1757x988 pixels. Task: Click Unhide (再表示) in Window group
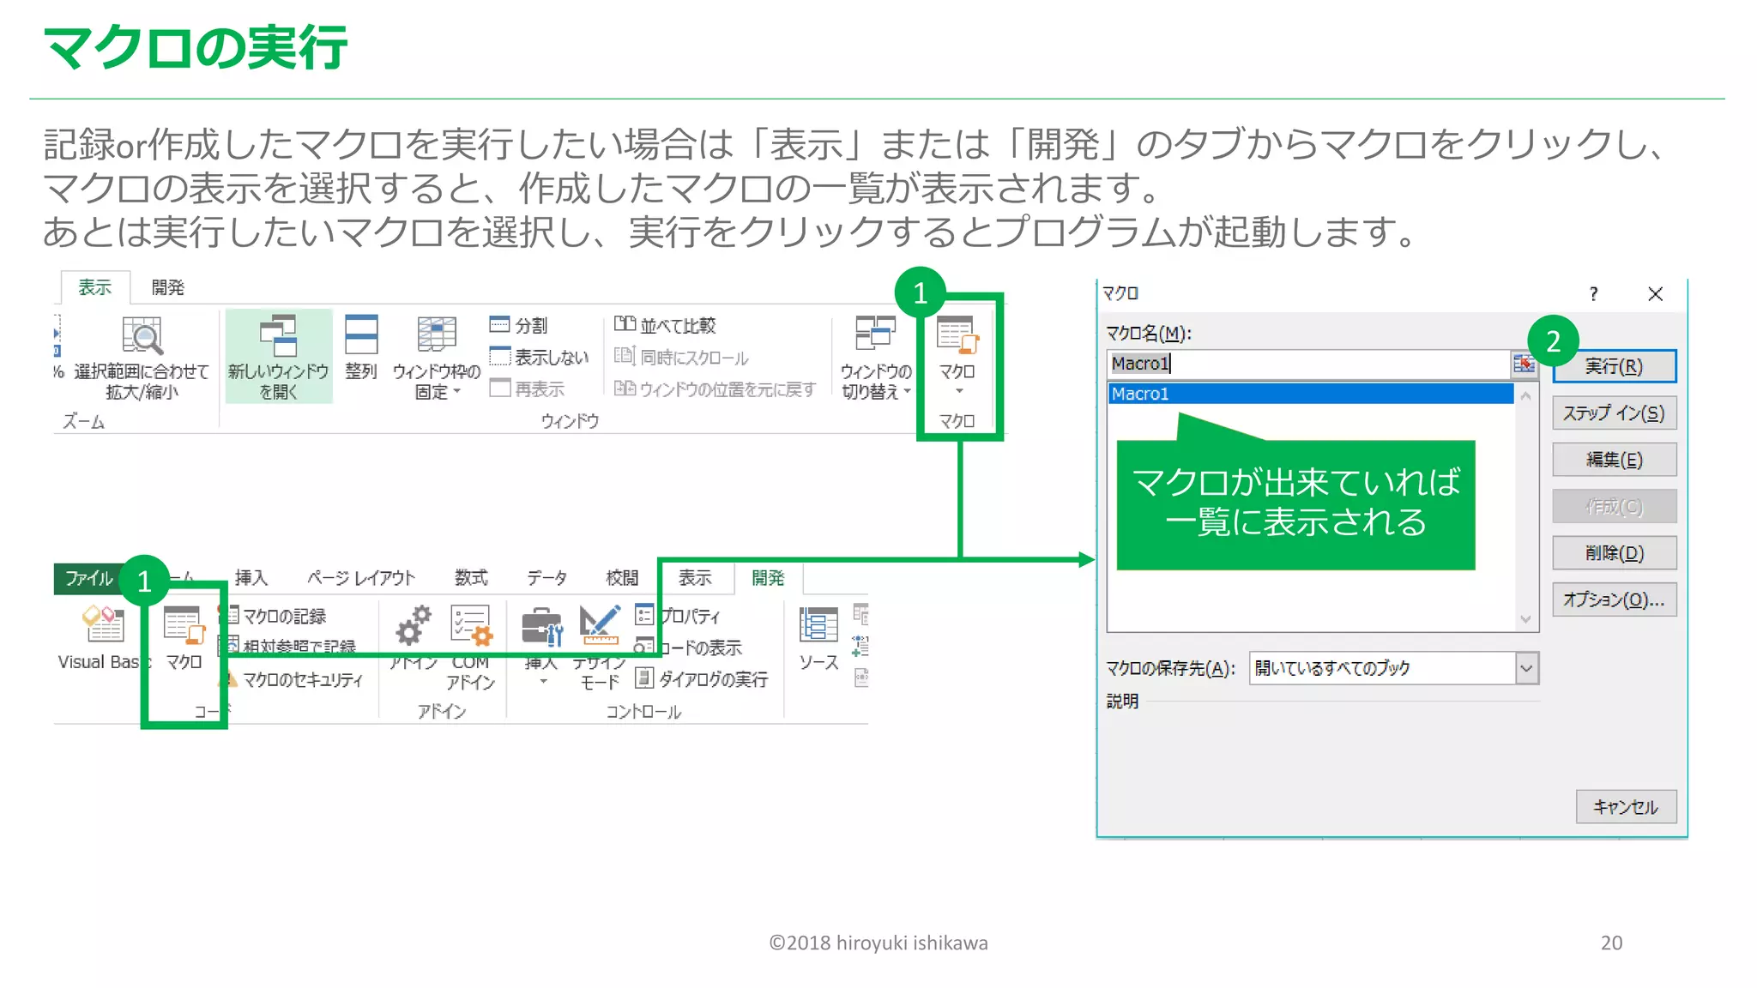[527, 389]
